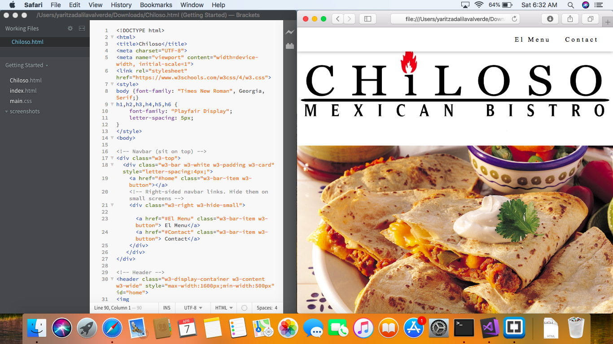The height and width of the screenshot is (344, 613).
Task: Open the Bookmarks menu
Action: (156, 5)
